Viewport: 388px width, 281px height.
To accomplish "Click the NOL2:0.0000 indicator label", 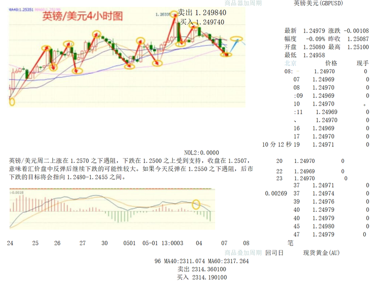I will point(201,153).
